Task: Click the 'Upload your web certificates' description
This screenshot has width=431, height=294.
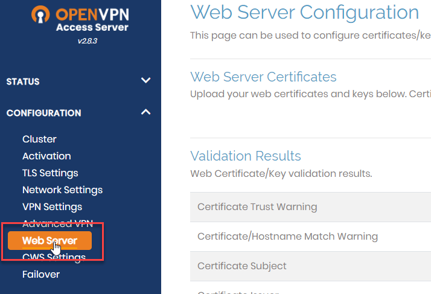Action: (310, 94)
